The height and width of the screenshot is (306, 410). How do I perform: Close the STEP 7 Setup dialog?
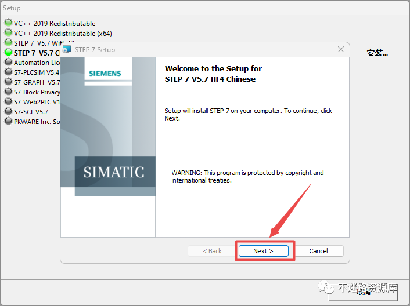click(341, 49)
